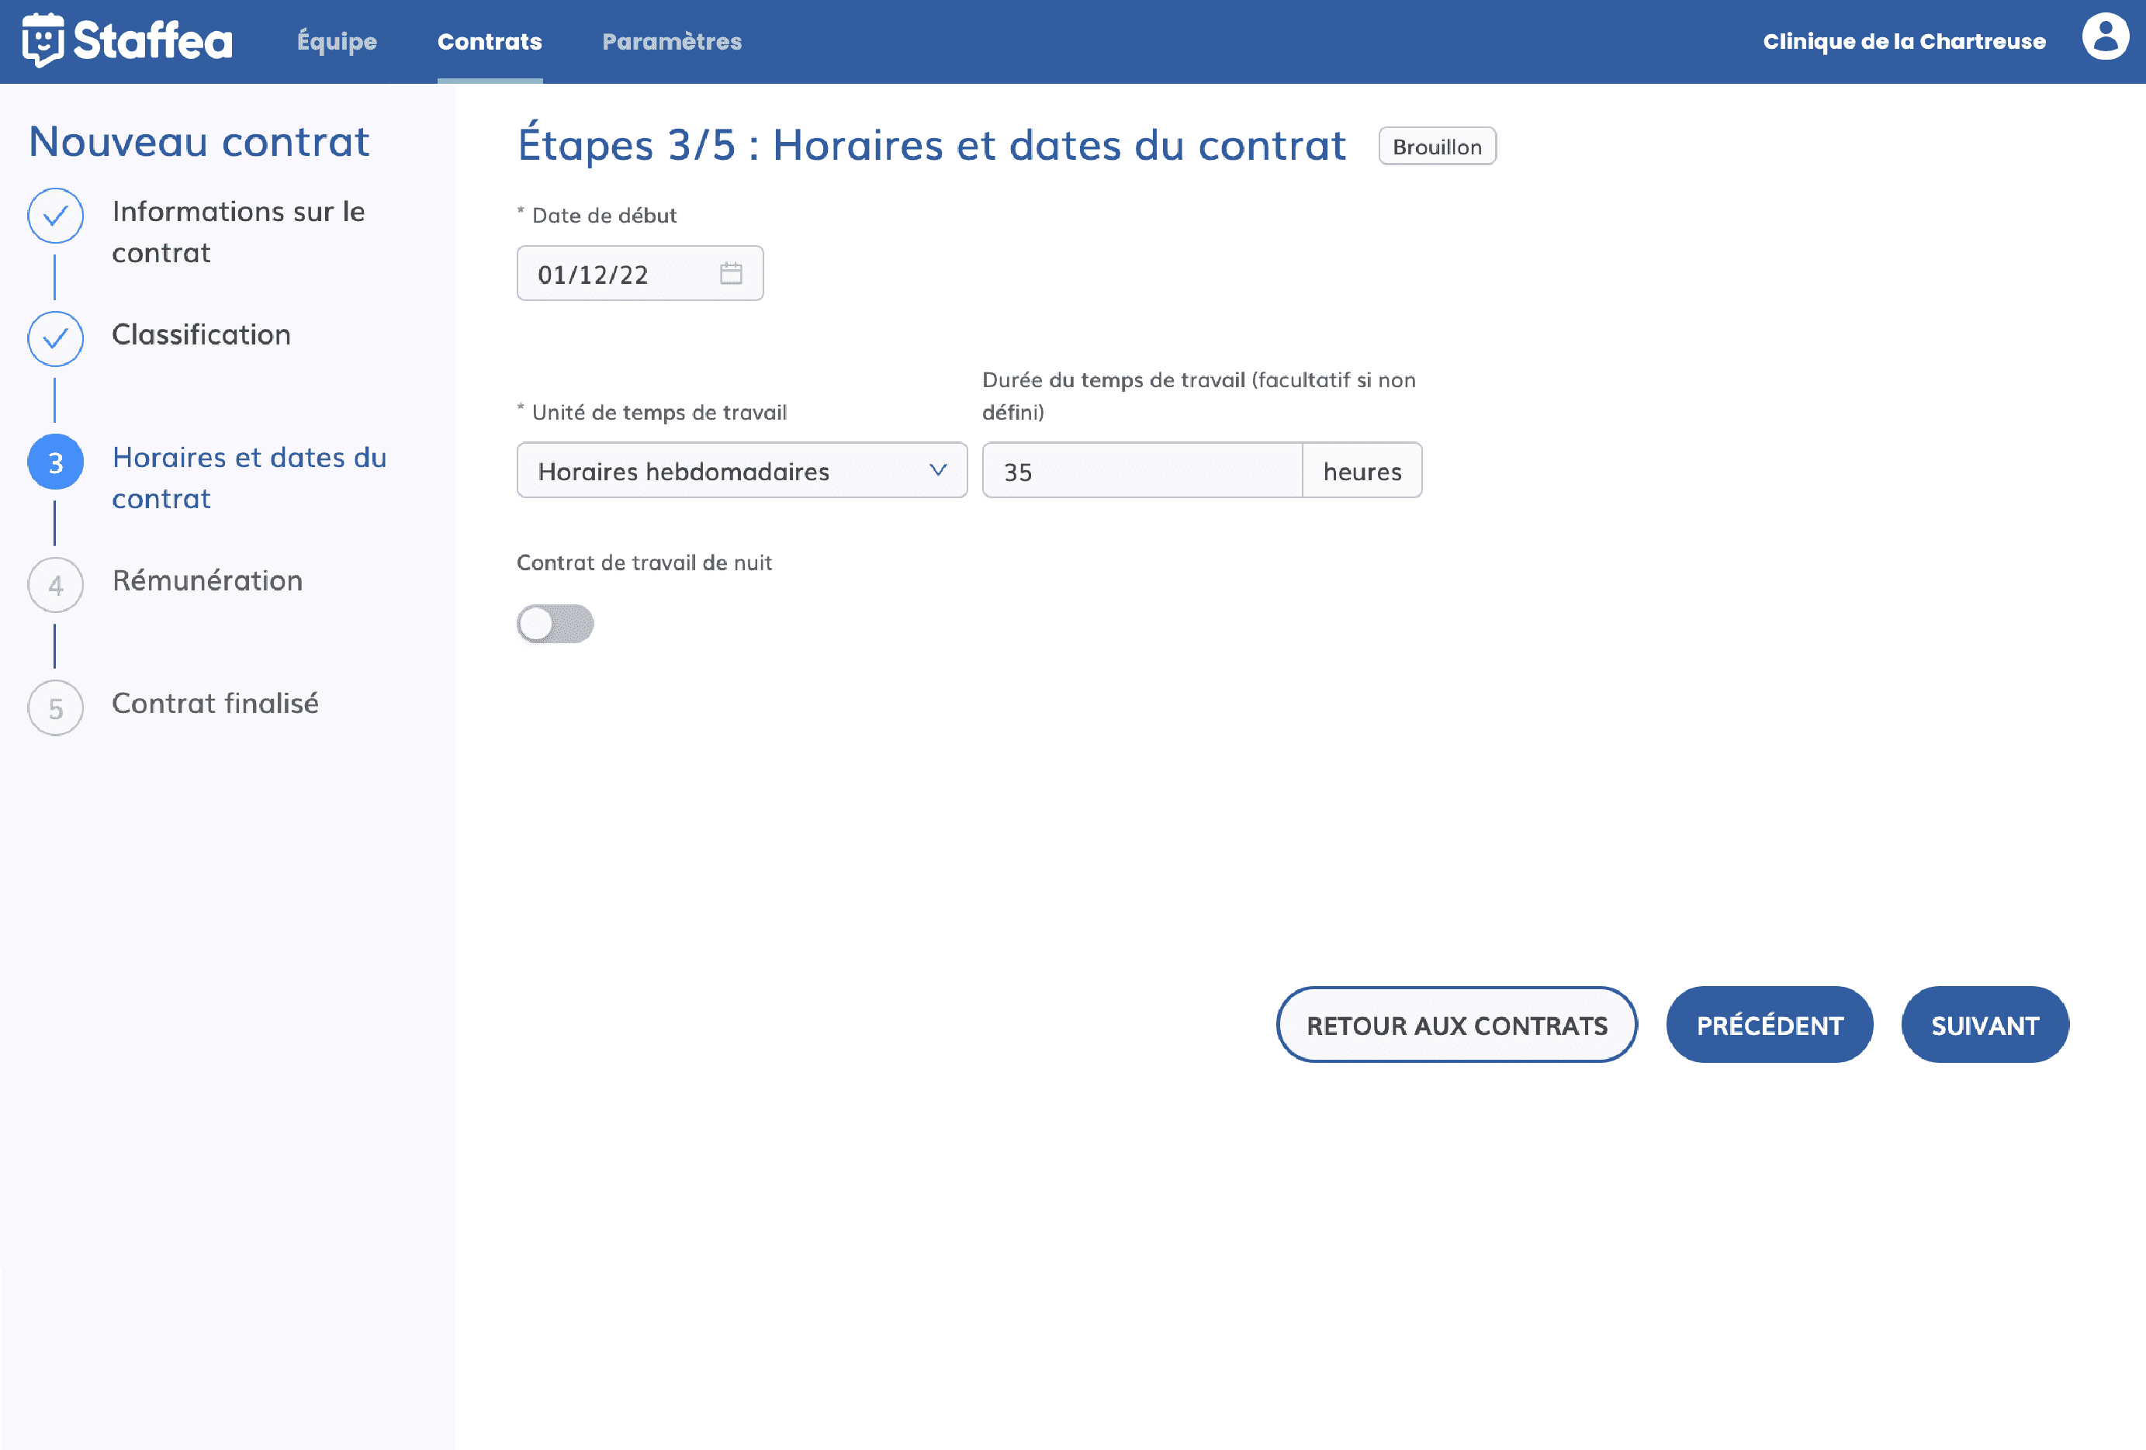This screenshot has width=2146, height=1450.
Task: Select step 3 Horaires et dates du contrat
Action: pos(55,462)
